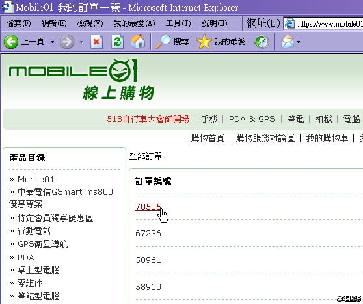
Task: Open the 行動電話 catalog entry
Action: click(x=34, y=231)
